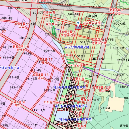This screenshot has height=129, width=129.
Task: Select parcel 610-11장
Action: [x=38, y=110]
